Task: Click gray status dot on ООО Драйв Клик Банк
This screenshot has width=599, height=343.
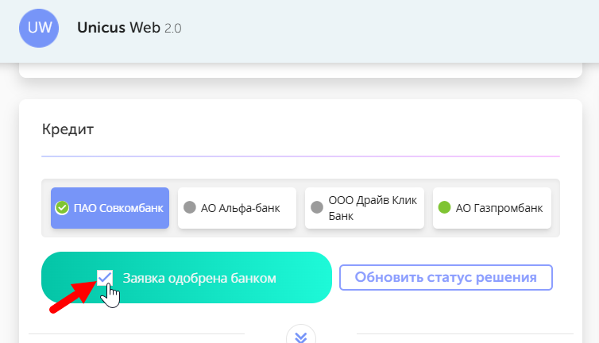Action: point(317,208)
